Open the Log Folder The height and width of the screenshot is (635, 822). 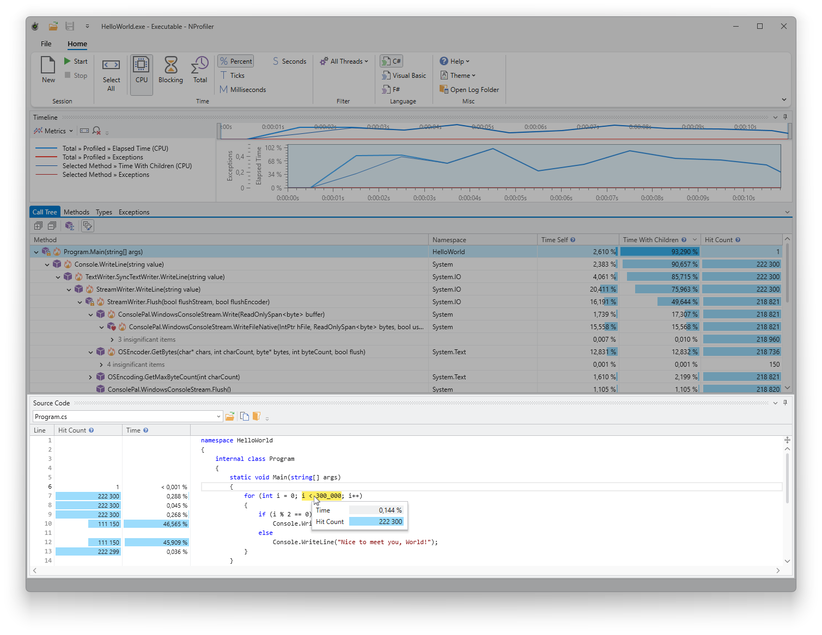pyautogui.click(x=469, y=90)
